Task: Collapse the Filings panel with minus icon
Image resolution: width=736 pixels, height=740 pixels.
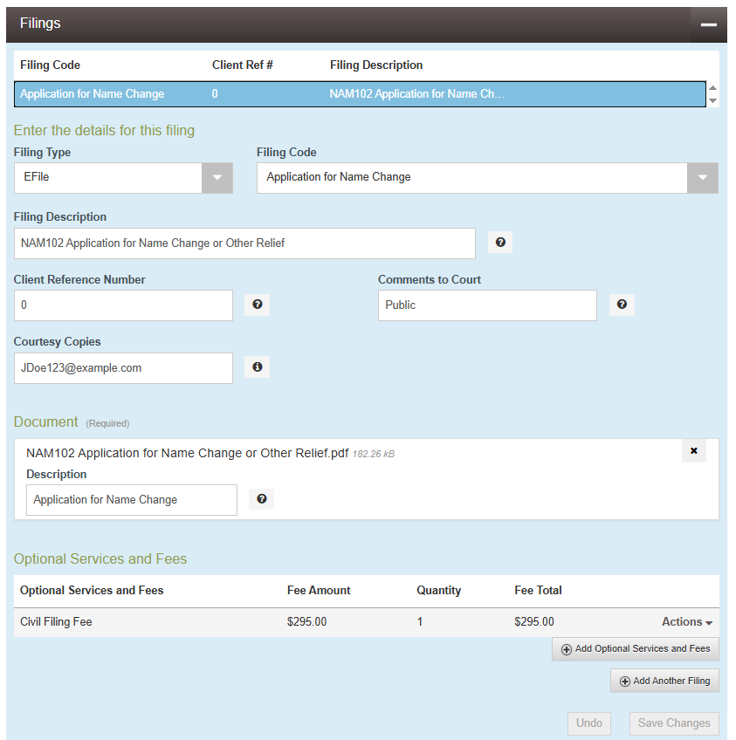Action: point(708,24)
